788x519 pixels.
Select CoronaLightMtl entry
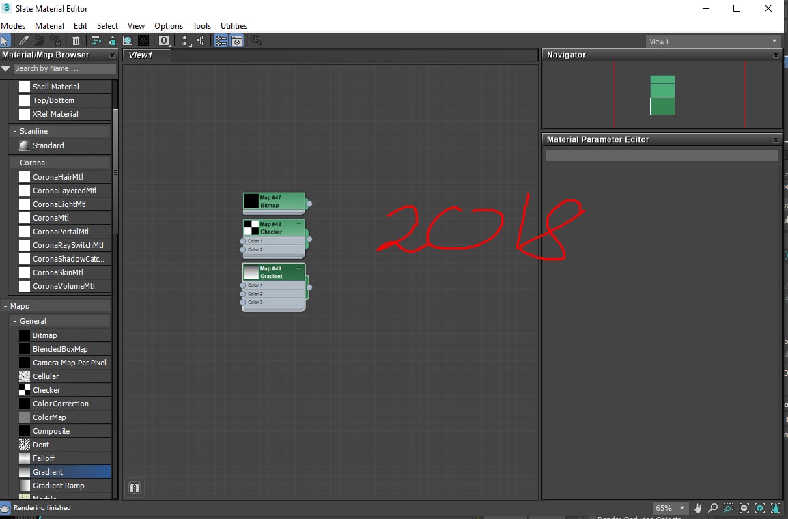64,204
